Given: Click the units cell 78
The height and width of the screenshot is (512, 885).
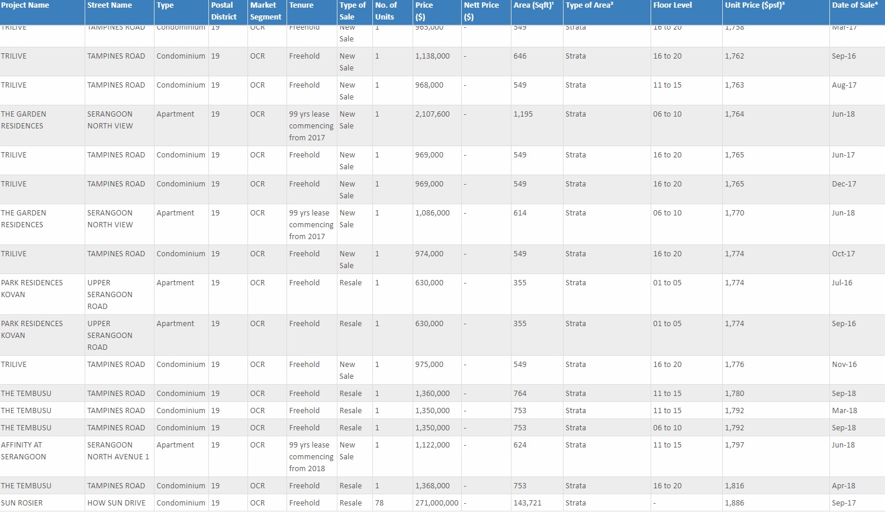Looking at the screenshot, I should 379,503.
